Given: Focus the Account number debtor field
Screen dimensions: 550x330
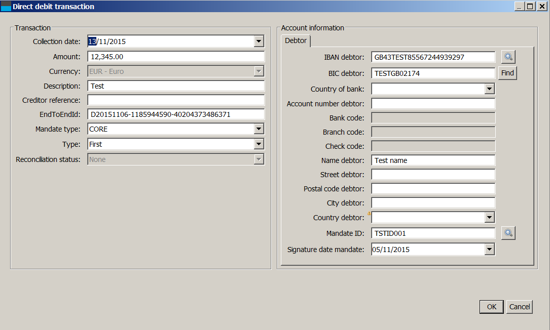Looking at the screenshot, I should click(433, 104).
